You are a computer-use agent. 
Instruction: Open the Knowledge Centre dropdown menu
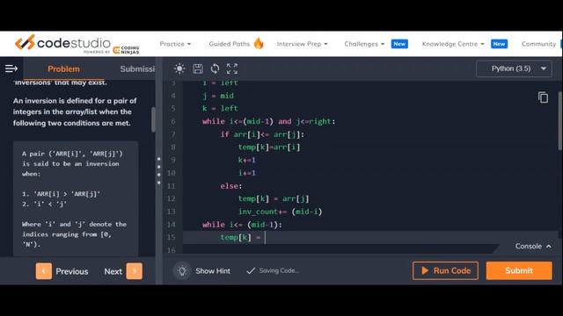click(x=453, y=44)
